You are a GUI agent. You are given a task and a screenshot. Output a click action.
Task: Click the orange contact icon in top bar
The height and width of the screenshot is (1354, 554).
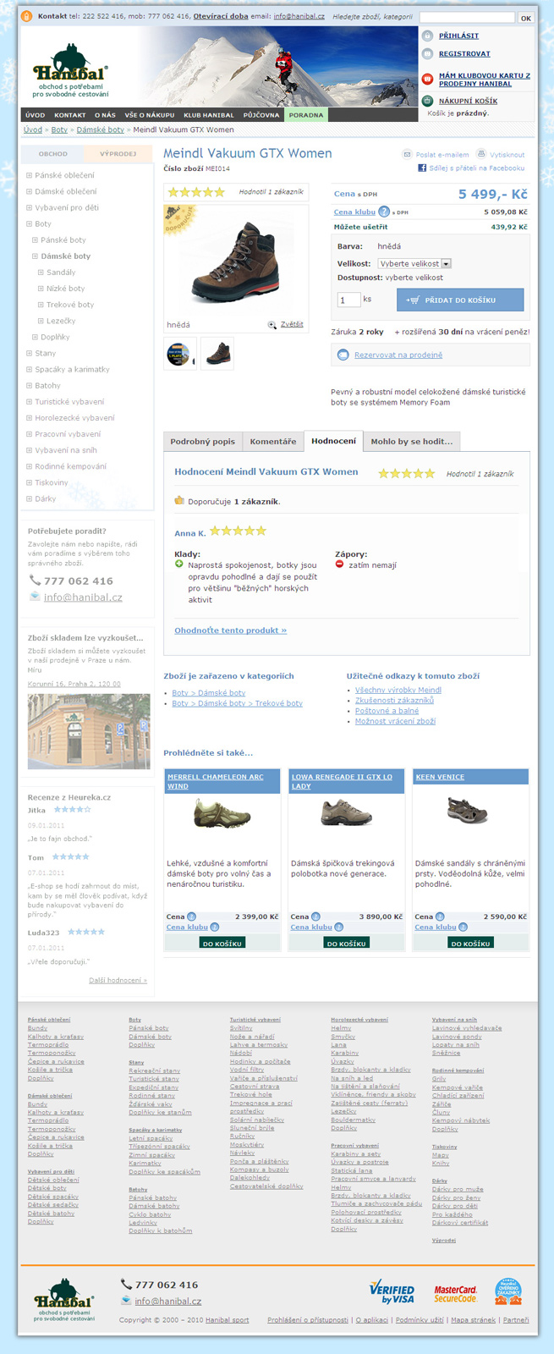point(27,16)
